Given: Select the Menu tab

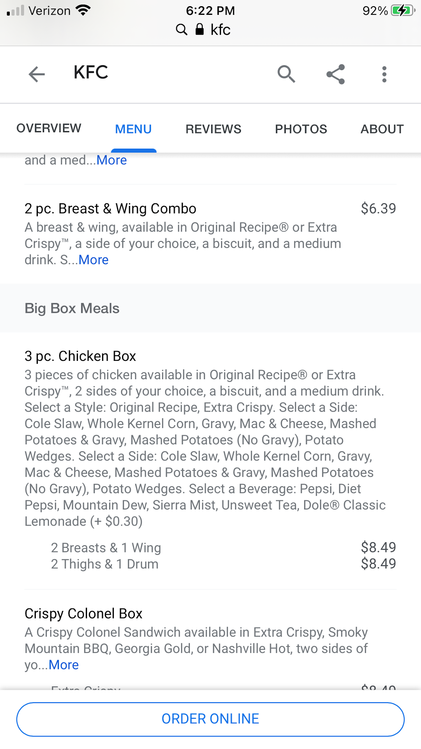Looking at the screenshot, I should pyautogui.click(x=133, y=129).
